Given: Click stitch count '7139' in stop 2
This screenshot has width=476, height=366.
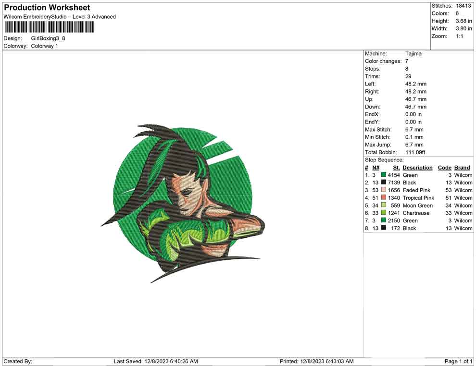Looking at the screenshot, I should [x=394, y=183].
